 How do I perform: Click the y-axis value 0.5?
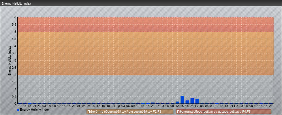coord(14,96)
